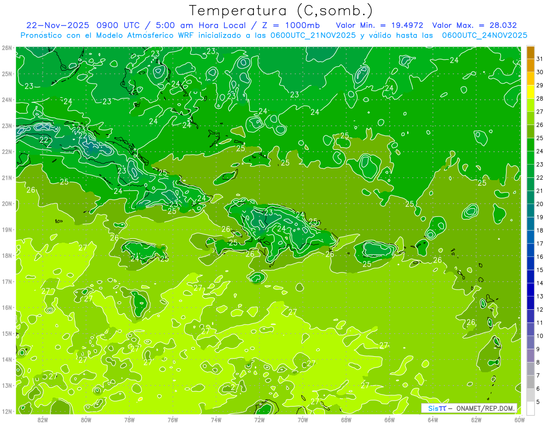Click the '25N' latitude axis label
This screenshot has height=426, width=552.
[x=7, y=74]
